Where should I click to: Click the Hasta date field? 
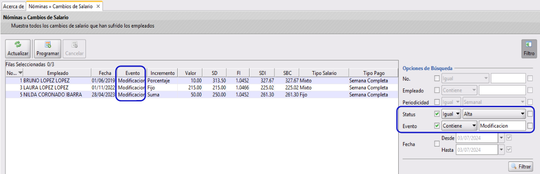pyautogui.click(x=477, y=149)
